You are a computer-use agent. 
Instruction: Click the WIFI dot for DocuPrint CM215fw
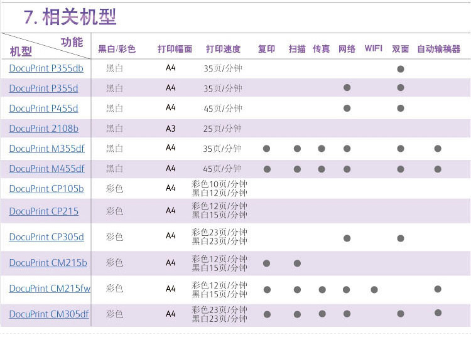374,290
